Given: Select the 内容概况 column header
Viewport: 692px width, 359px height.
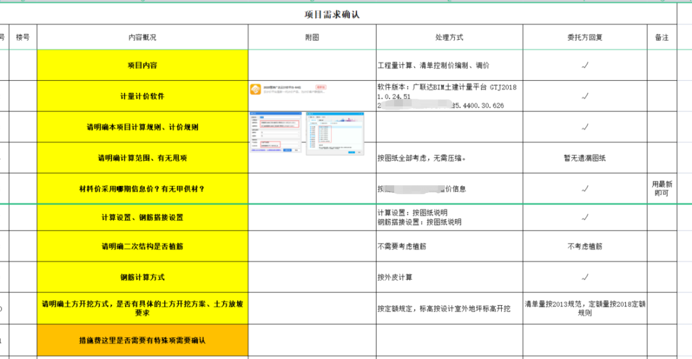Looking at the screenshot, I should point(142,38).
